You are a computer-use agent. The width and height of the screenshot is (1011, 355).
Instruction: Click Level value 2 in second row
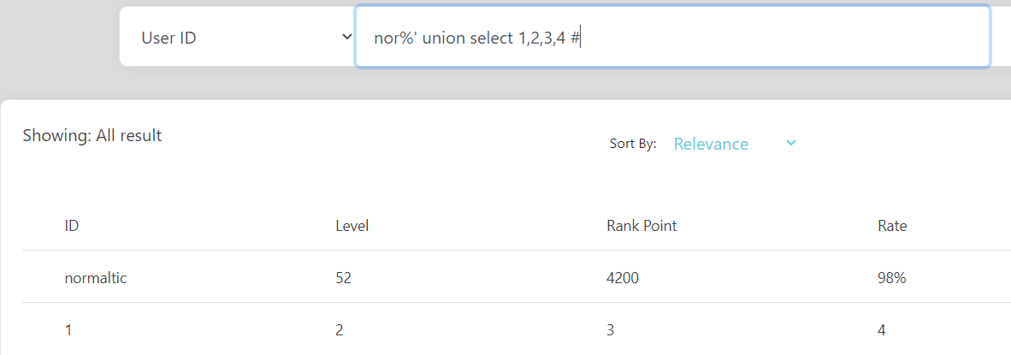pos(340,330)
